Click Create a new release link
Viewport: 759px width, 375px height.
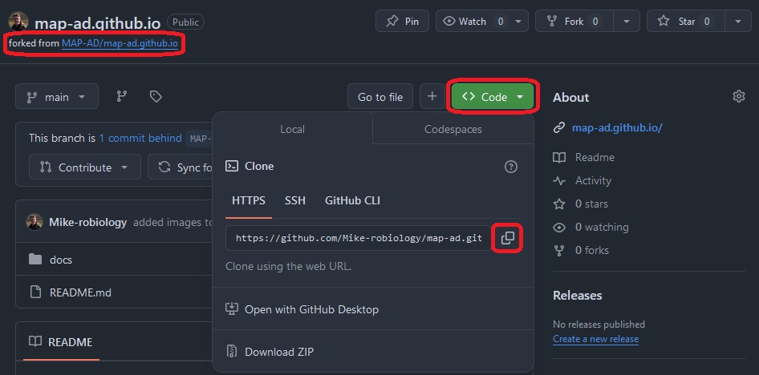pos(595,339)
